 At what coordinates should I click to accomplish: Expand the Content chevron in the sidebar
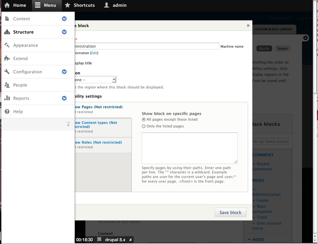pos(64,19)
